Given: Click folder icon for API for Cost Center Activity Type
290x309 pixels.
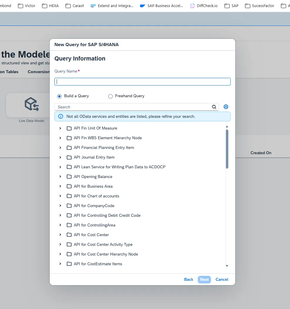Looking at the screenshot, I should click(69, 245).
